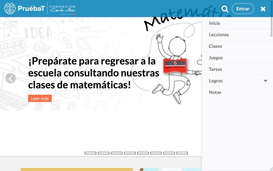
Task: Select the first carousel slide indicator
Action: pyautogui.click(x=91, y=153)
